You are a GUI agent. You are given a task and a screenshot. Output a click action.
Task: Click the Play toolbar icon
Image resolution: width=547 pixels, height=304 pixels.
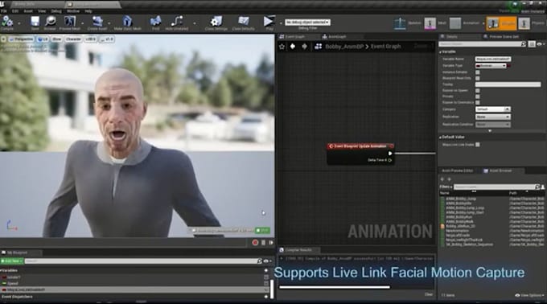[x=269, y=22]
